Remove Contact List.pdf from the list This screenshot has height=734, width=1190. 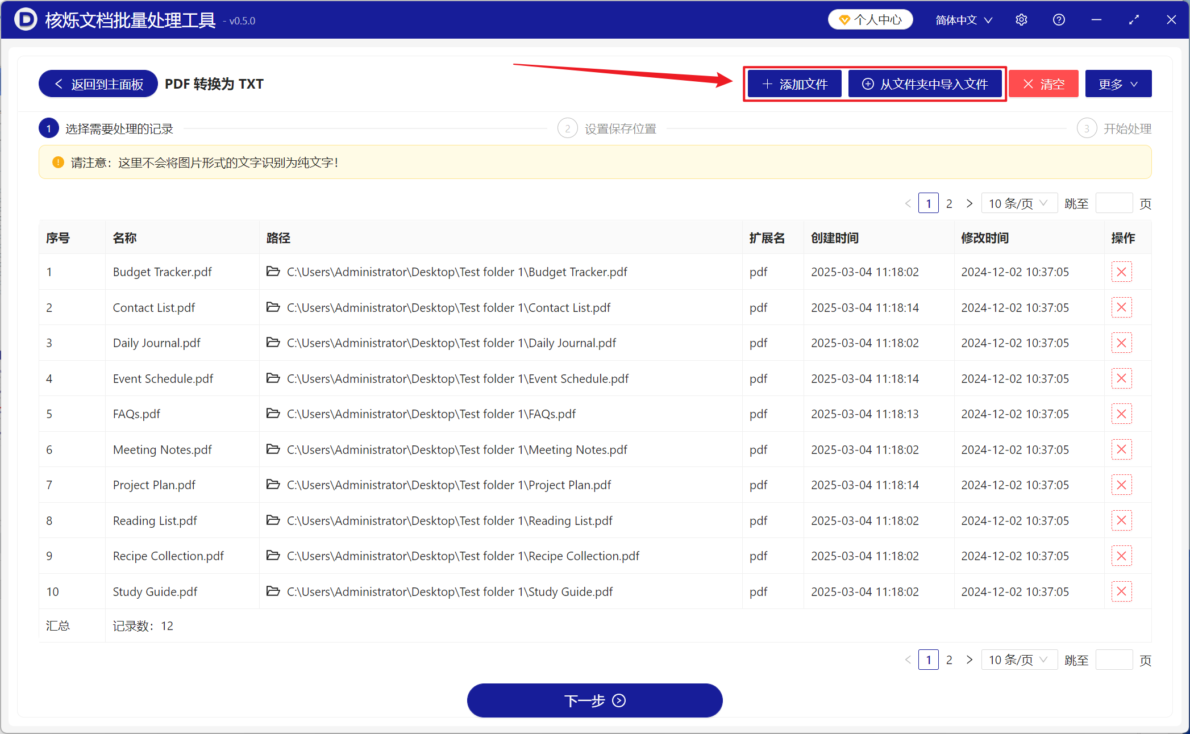point(1121,307)
